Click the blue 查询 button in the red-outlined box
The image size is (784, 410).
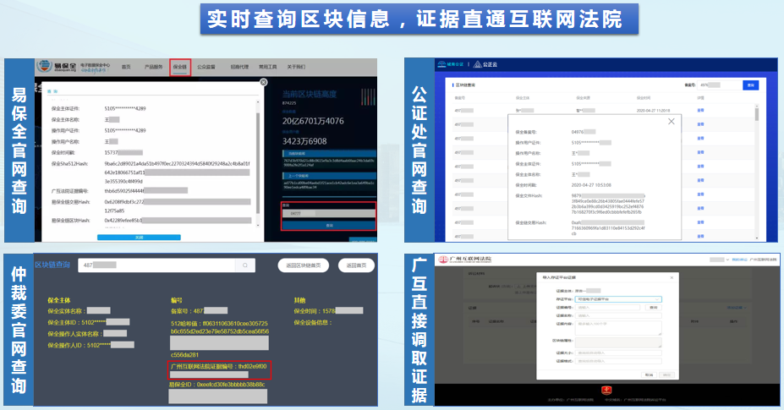pos(329,226)
